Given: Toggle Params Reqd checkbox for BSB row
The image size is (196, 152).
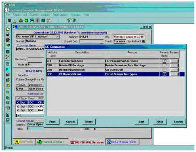Looking at the screenshot, I should pos(164,65).
